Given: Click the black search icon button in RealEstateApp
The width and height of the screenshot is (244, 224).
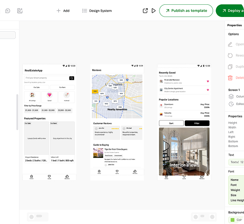Looking at the screenshot, I should coord(71,78).
